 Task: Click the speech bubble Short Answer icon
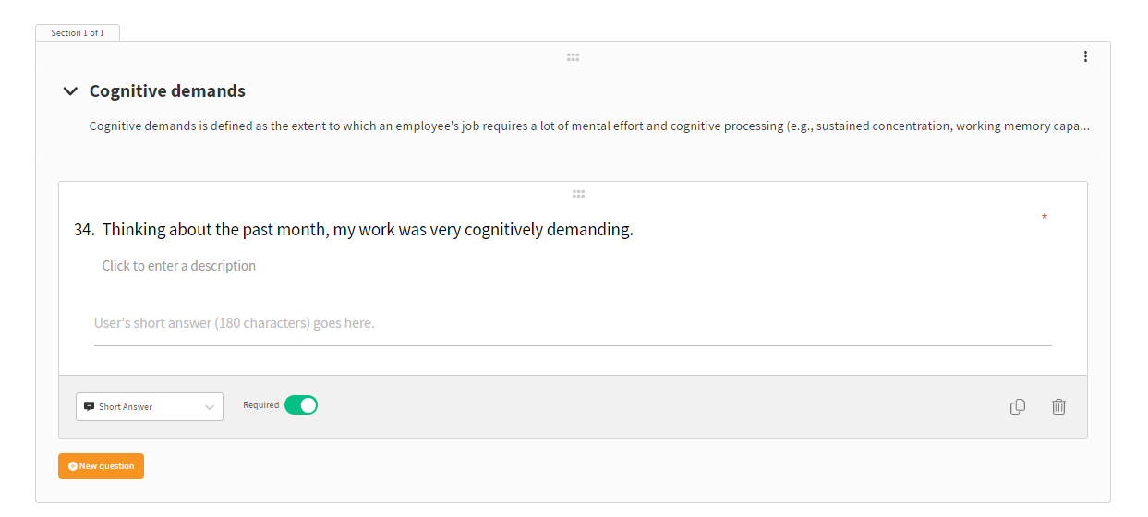coord(90,406)
